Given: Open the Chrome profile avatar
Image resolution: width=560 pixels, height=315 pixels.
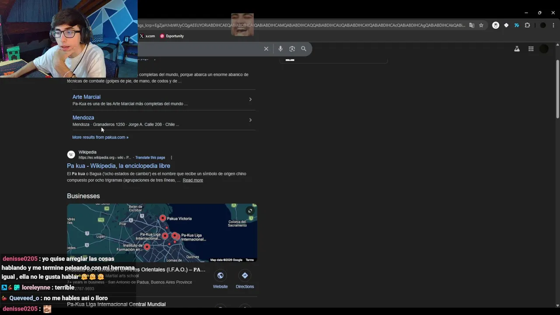Looking at the screenshot, I should (543, 25).
